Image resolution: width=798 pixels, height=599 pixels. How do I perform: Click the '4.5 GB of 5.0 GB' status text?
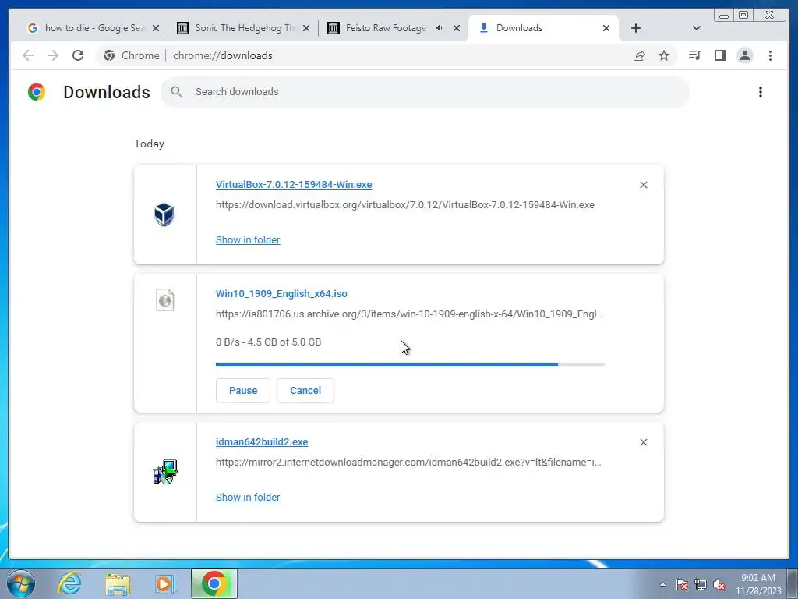(284, 342)
